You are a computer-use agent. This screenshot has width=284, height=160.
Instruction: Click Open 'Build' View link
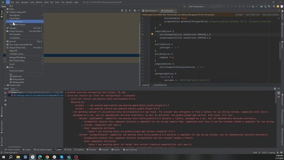click(x=252, y=15)
